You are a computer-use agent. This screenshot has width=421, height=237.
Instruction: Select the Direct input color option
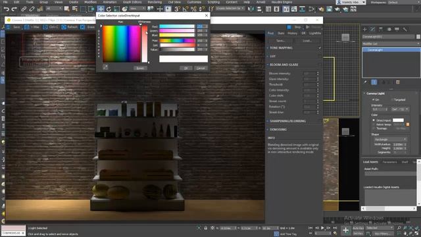[x=374, y=120]
